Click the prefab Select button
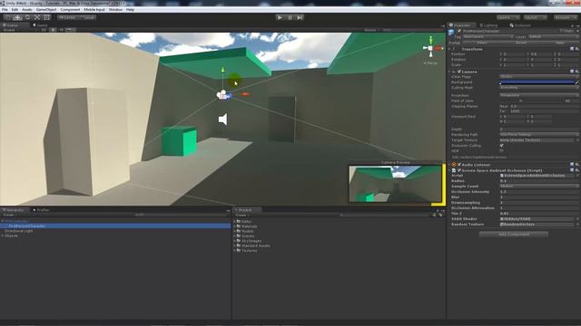 point(482,43)
